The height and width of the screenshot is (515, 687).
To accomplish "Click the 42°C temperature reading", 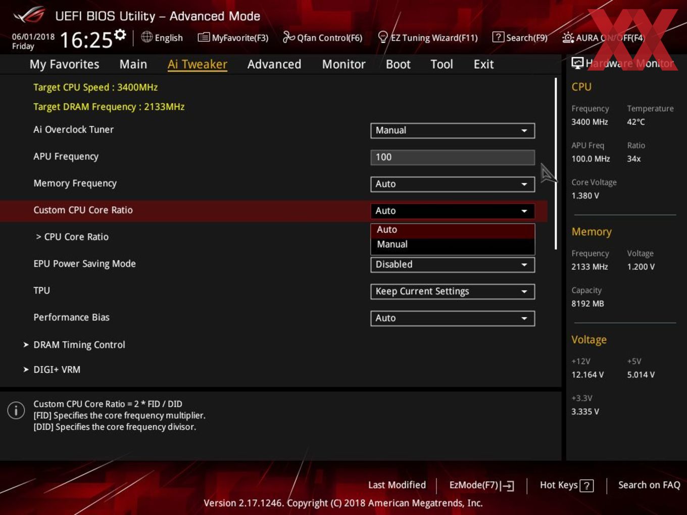I will [636, 122].
